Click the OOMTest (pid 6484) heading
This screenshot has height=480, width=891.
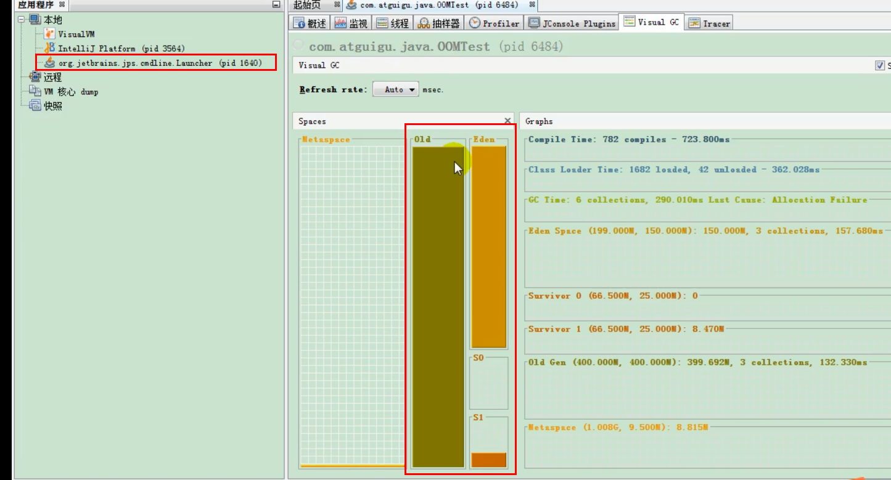click(436, 46)
